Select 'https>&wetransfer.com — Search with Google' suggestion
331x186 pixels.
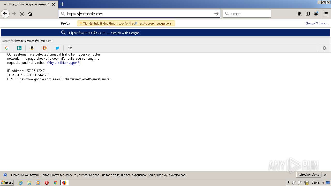[165, 33]
